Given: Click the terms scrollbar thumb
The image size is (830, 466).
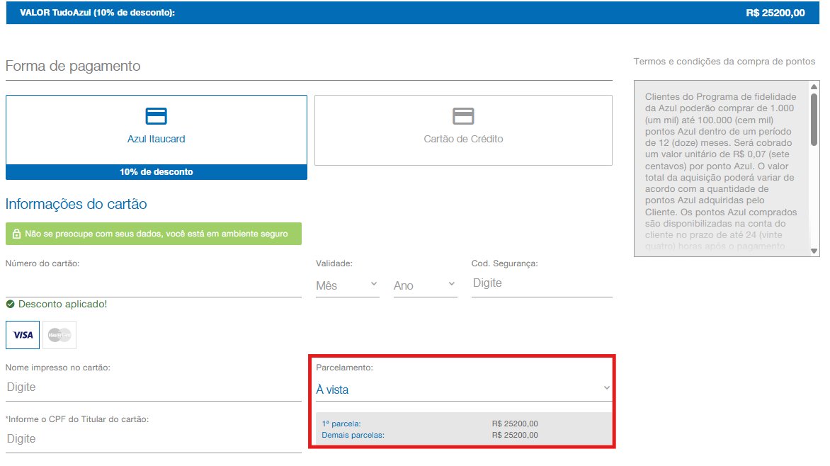Looking at the screenshot, I should click(x=814, y=119).
